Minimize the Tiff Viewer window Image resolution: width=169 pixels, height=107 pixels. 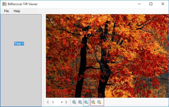pyautogui.click(x=139, y=4)
